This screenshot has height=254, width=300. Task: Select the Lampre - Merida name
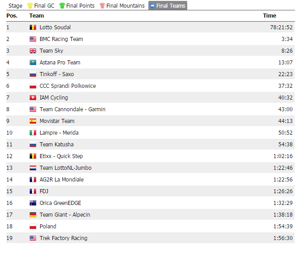[59, 133]
